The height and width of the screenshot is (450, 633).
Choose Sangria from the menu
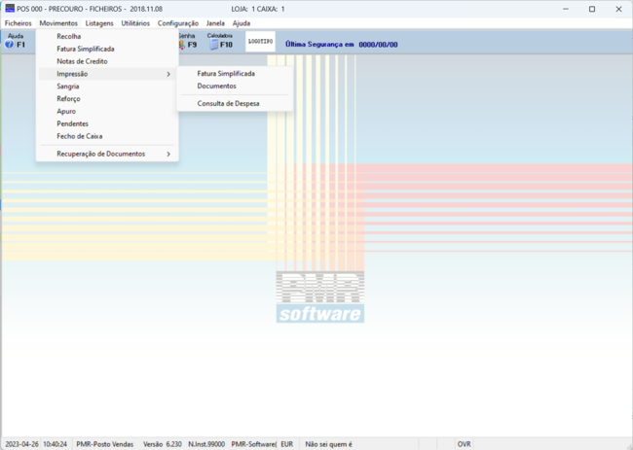tap(68, 87)
